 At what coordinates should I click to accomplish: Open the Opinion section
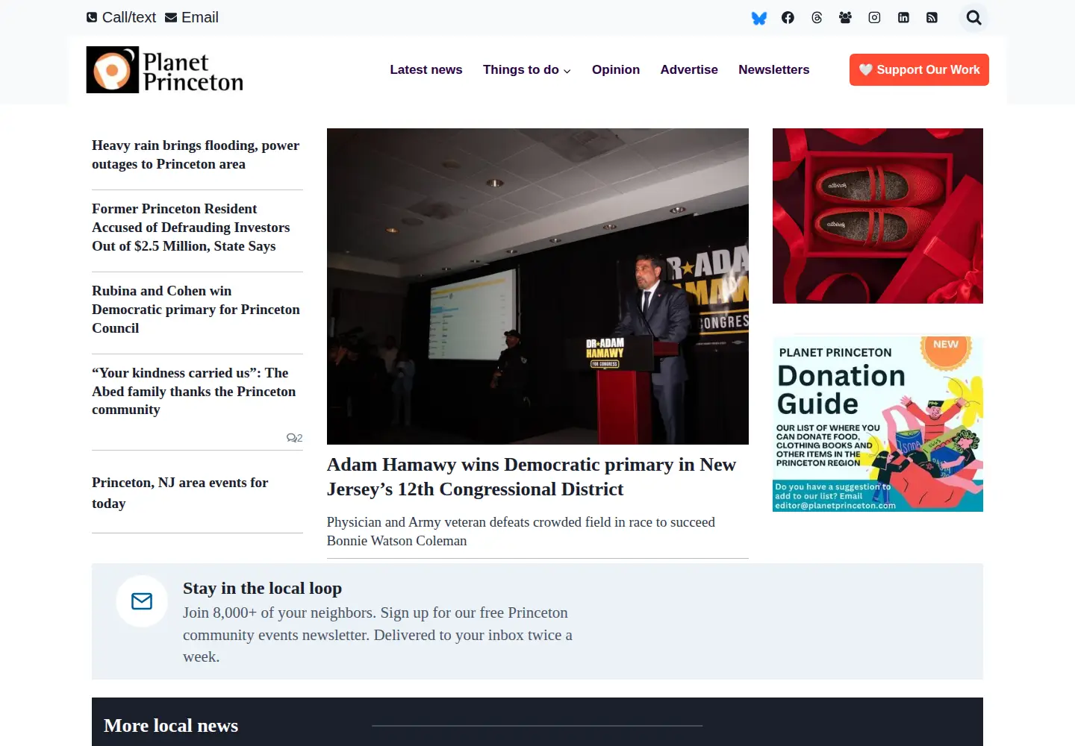[616, 70]
